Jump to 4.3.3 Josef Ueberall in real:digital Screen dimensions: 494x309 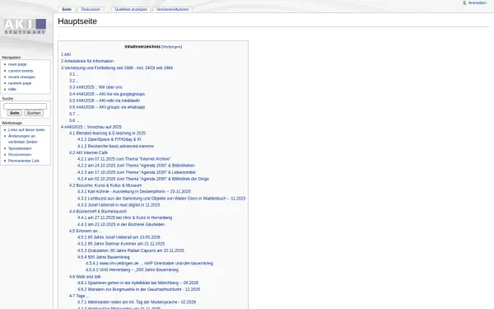(x=119, y=205)
